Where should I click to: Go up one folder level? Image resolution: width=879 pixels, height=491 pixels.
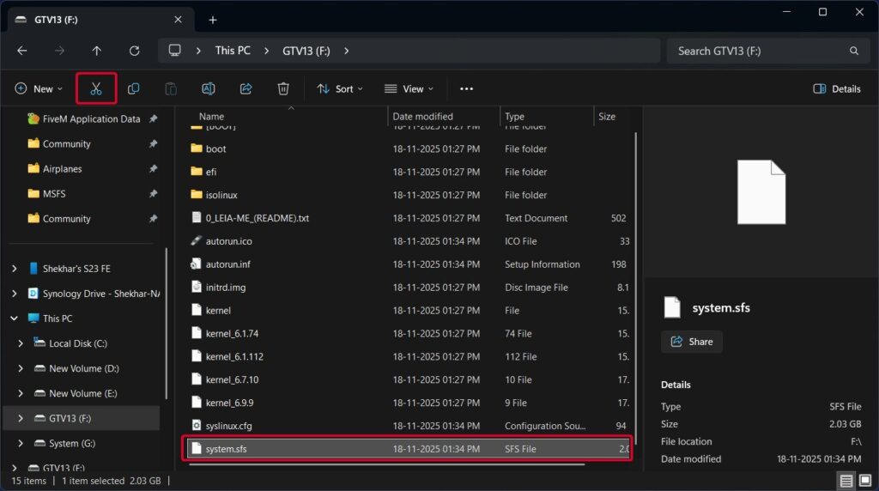coord(96,51)
